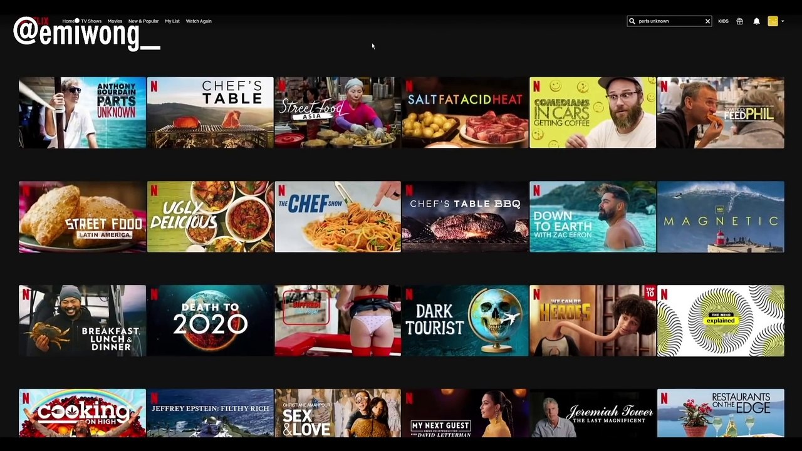Open Jeremiah Tower: The Last Magnificent

593,413
